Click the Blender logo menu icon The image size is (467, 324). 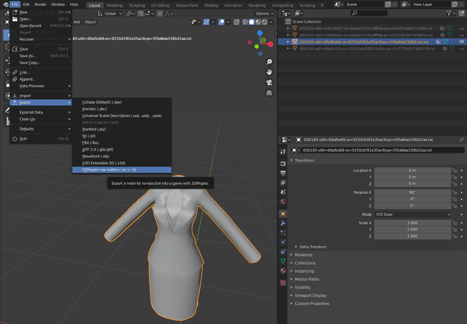pos(6,4)
